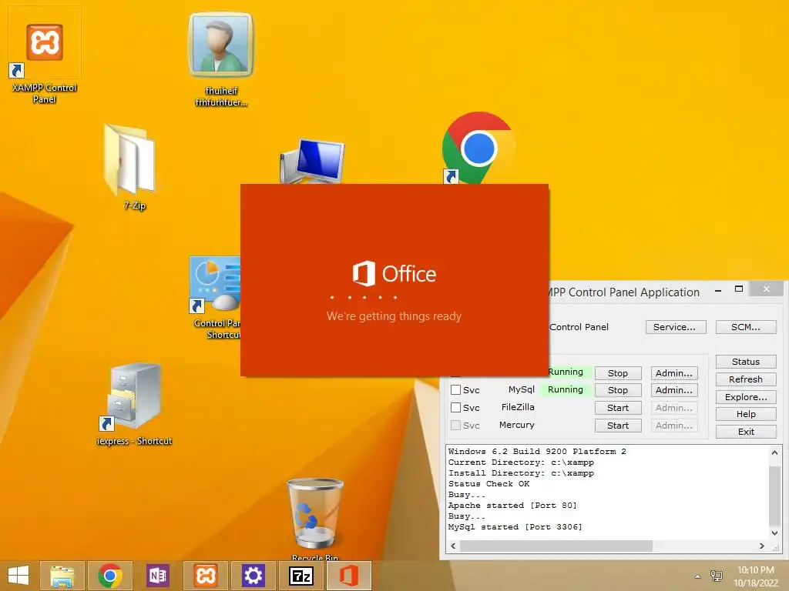This screenshot has height=591, width=789.
Task: Open the fhuiheif user folder icon
Action: 220,59
